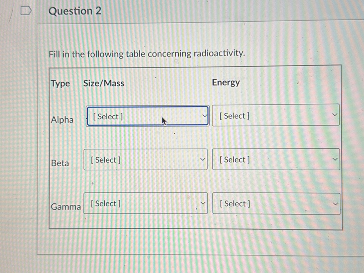The image size is (364, 273).
Task: Open the Beta Energy dropdown
Action: click(x=275, y=159)
